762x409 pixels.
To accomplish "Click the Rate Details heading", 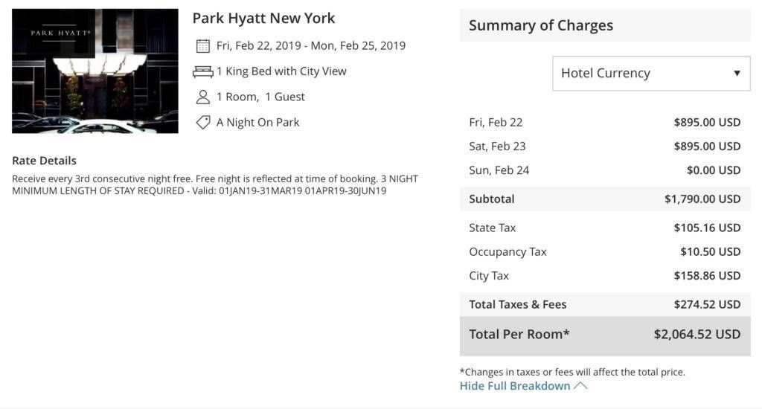I will [44, 161].
